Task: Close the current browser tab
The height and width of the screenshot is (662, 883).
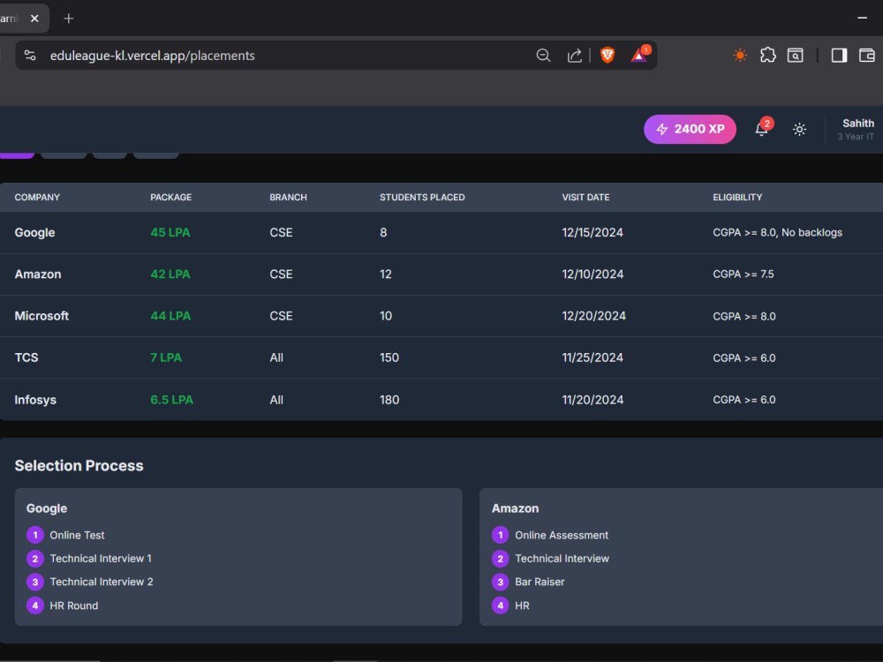Action: 34,19
